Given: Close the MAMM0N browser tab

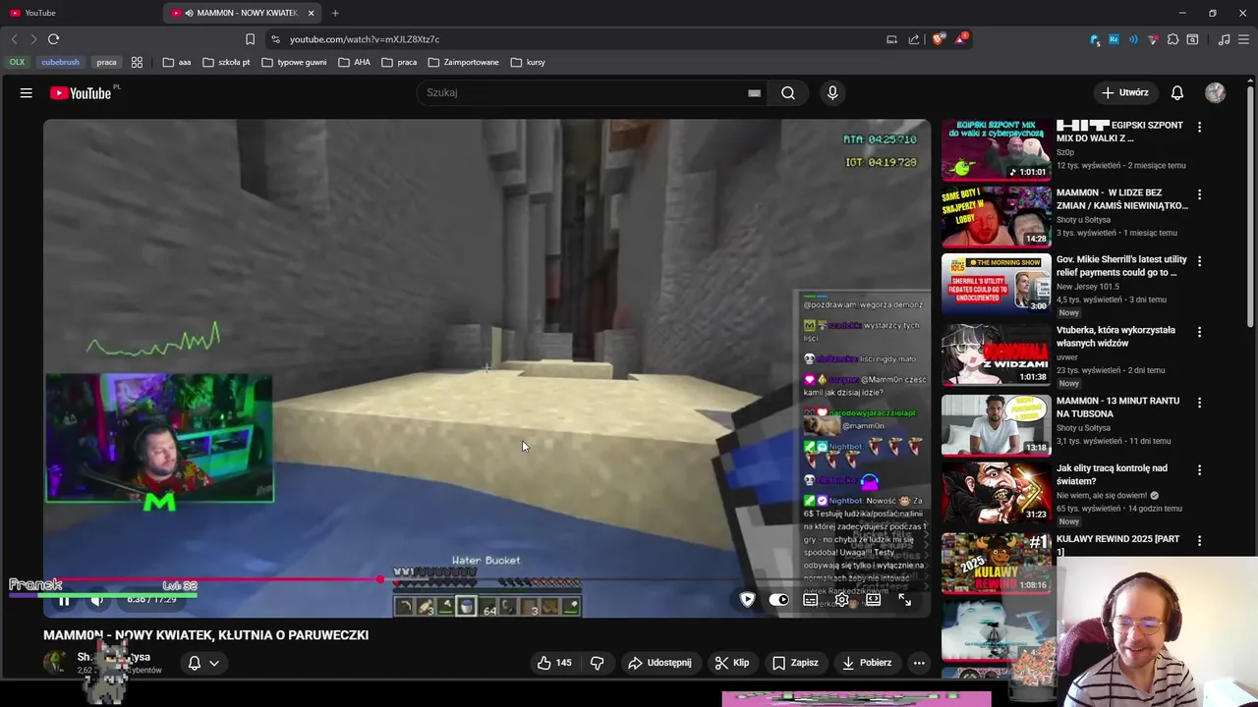Looking at the screenshot, I should [x=311, y=13].
